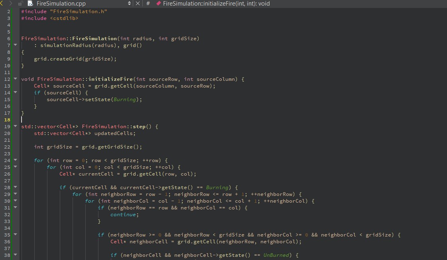Viewport: 447px width, 260px height.
Task: Open the document switcher arrows next to tab
Action: [x=128, y=3]
